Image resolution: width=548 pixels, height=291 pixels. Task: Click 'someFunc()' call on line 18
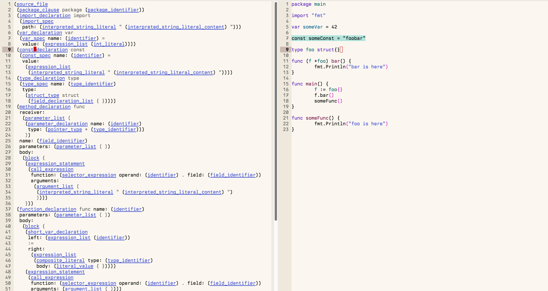[329, 101]
